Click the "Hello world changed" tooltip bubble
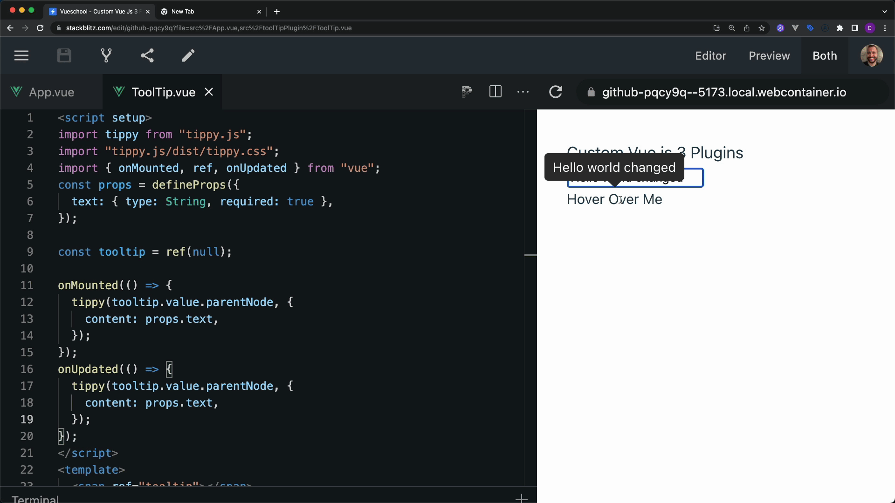This screenshot has width=895, height=503. coord(614,167)
